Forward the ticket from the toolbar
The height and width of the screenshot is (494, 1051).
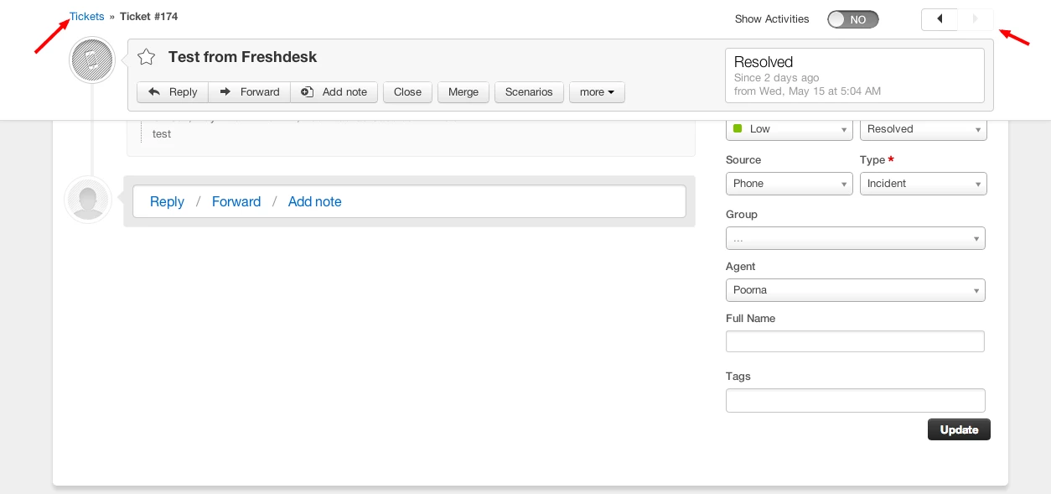tap(250, 92)
